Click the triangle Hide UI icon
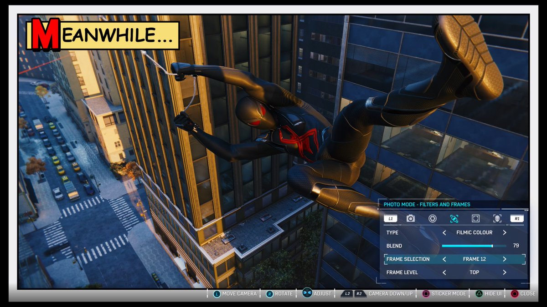547x307 pixels. tap(479, 294)
